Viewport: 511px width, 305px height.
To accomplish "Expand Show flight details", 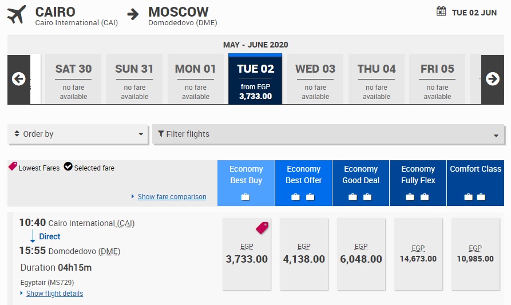I will point(54,294).
